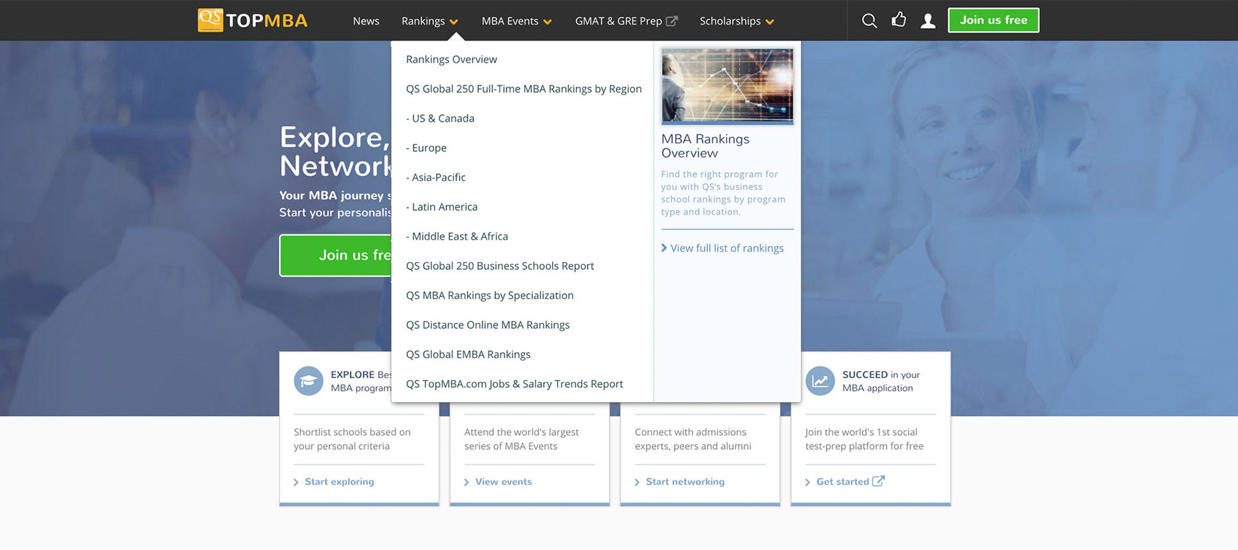
Task: Expand the Scholarships dropdown arrow
Action: click(769, 22)
